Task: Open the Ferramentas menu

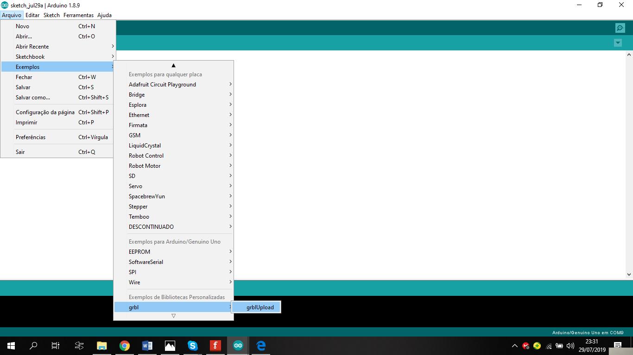Action: (78, 15)
